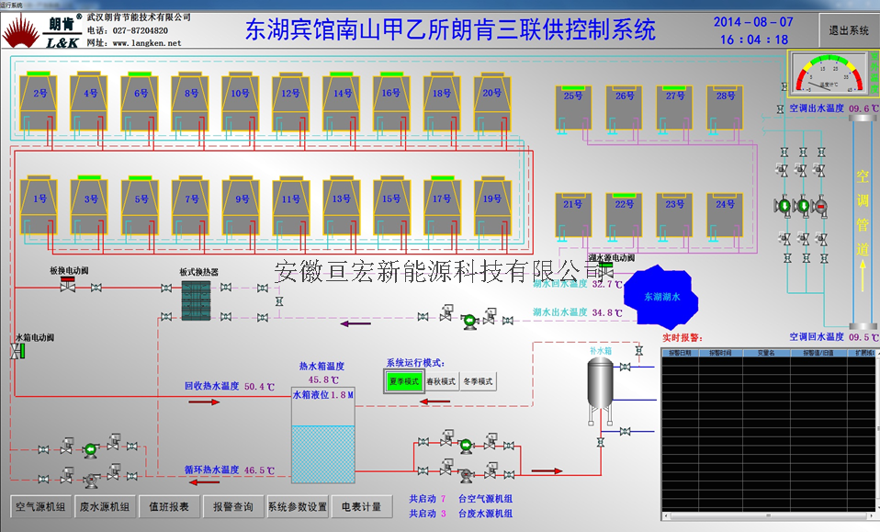Select waste water unit 28号
This screenshot has width=880, height=532.
point(725,108)
